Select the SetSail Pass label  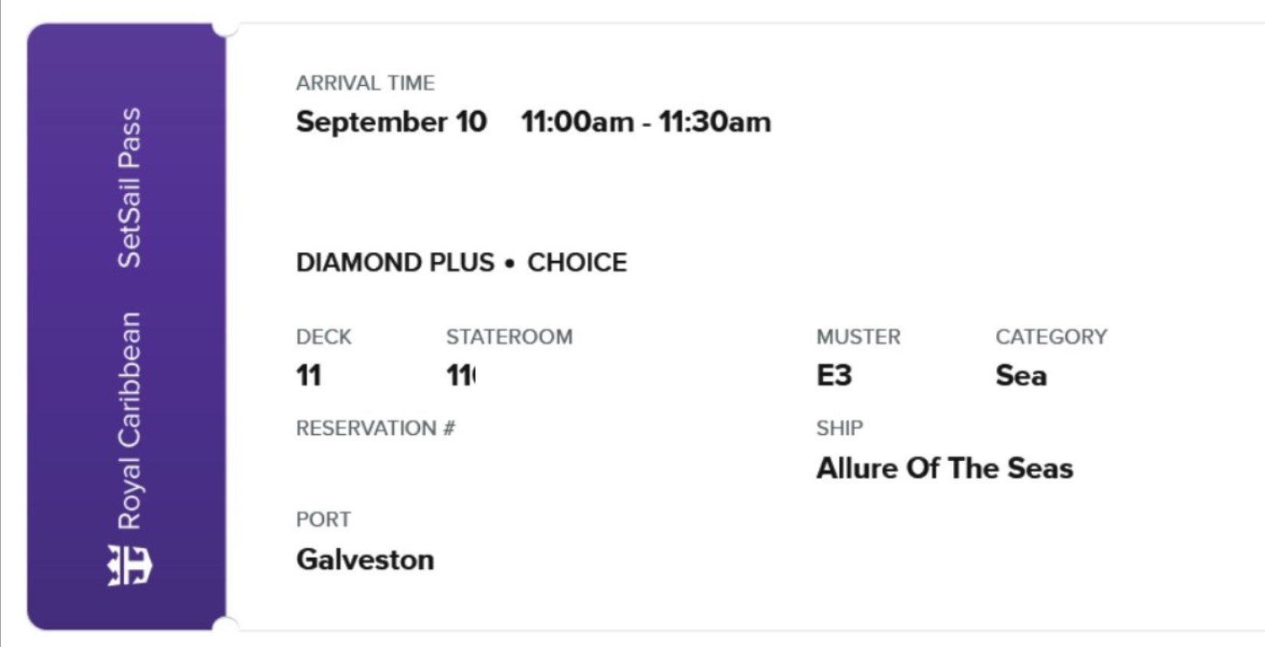coord(129,188)
